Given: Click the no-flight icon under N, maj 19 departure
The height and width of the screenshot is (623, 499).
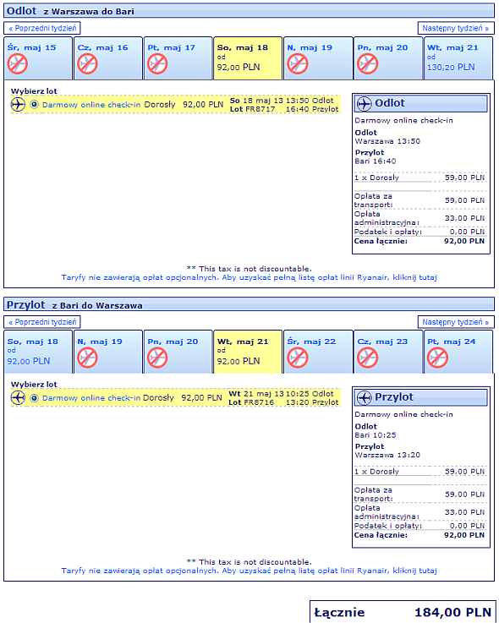Looking at the screenshot, I should click(298, 64).
